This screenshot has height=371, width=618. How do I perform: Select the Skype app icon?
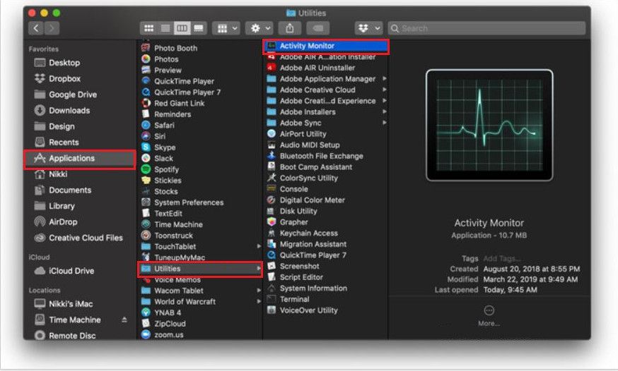[x=146, y=147]
